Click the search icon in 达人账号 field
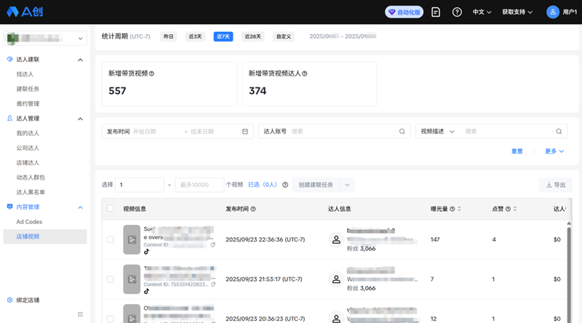The width and height of the screenshot is (582, 323). (402, 132)
